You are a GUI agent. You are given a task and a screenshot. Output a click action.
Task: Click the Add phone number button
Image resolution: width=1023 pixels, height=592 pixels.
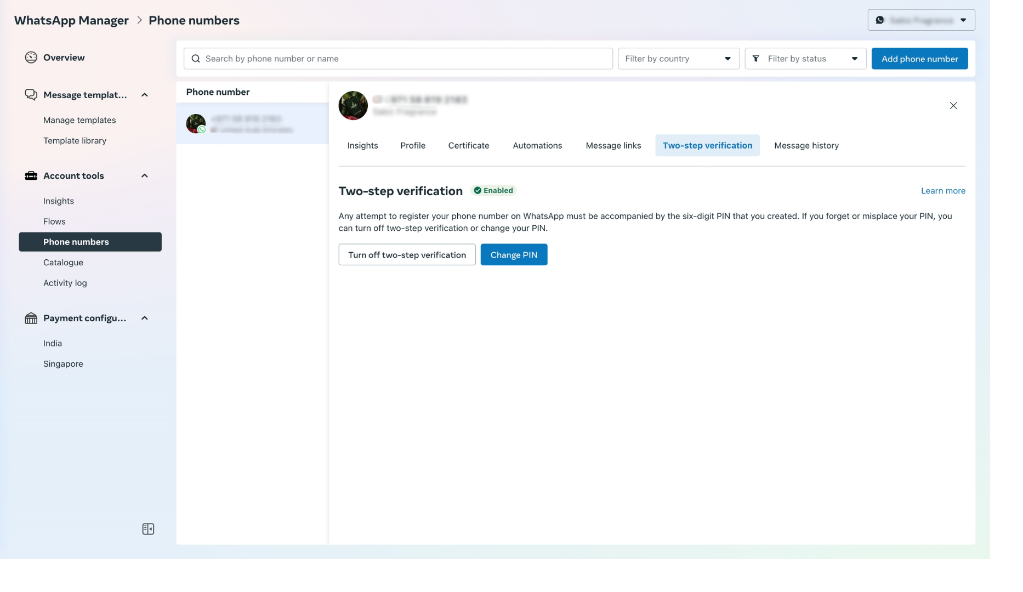(919, 59)
